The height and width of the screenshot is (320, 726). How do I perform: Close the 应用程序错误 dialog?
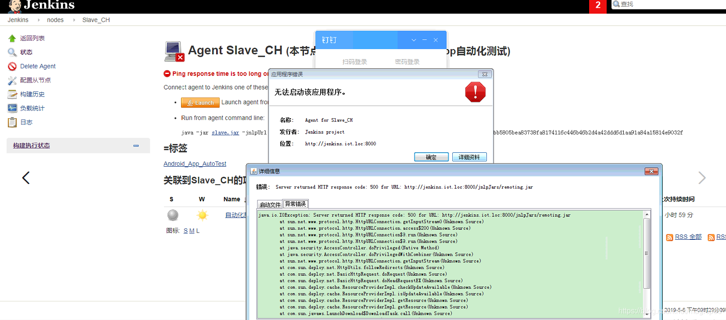(484, 74)
